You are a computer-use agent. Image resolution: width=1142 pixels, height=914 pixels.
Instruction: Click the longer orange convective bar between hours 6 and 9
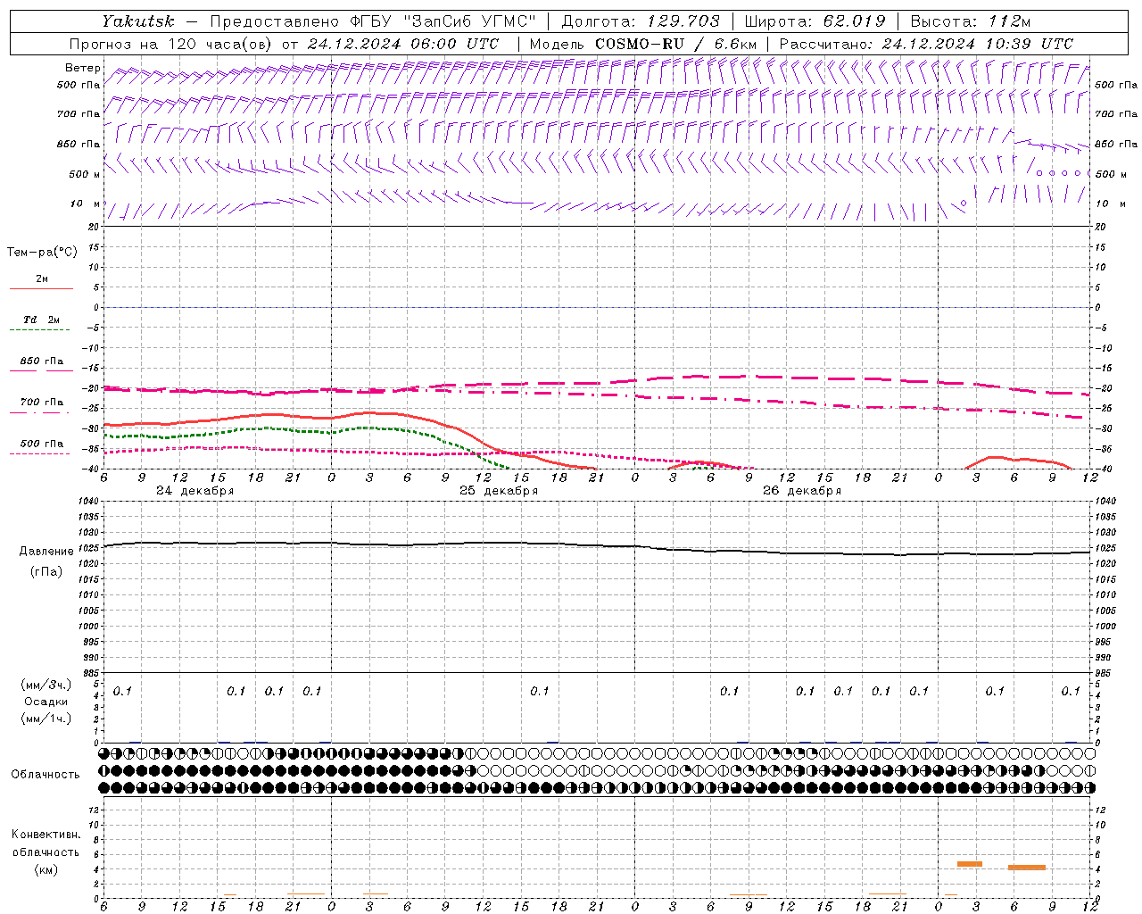point(1027,868)
